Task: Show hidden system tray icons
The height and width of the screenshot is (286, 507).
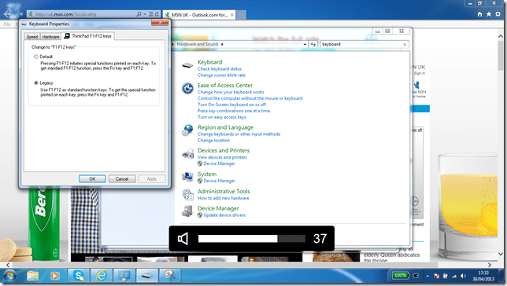Action: [x=427, y=277]
